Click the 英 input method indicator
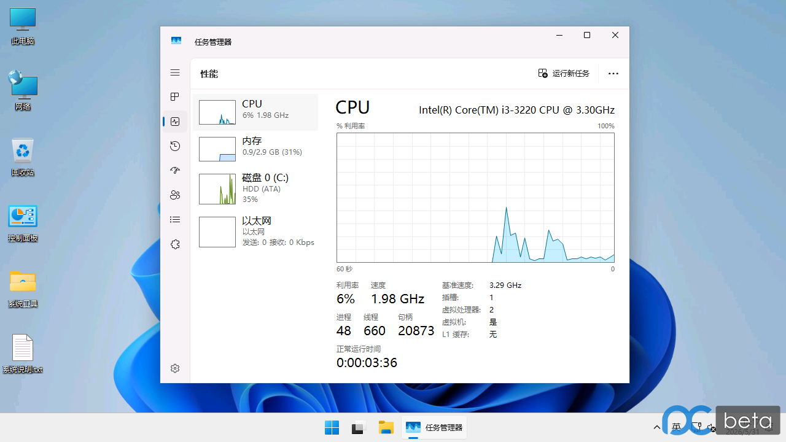This screenshot has width=786, height=442. [x=676, y=427]
